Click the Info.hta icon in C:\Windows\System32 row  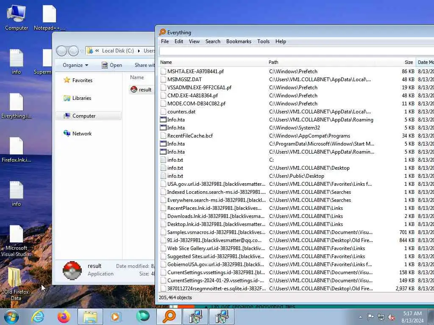click(x=163, y=128)
